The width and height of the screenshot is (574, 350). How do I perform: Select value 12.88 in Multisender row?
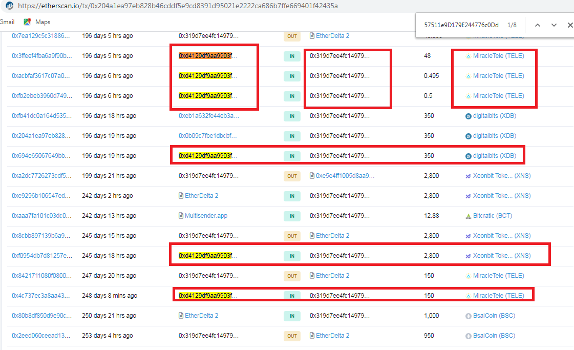[x=431, y=216]
